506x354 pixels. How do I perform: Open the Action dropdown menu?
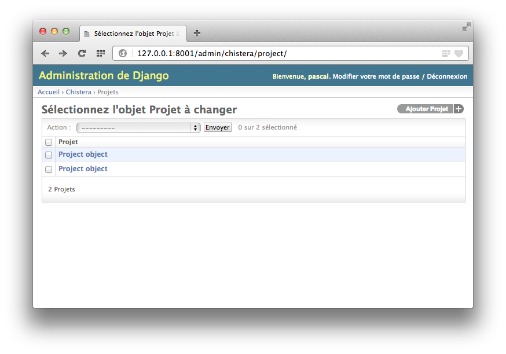[138, 128]
